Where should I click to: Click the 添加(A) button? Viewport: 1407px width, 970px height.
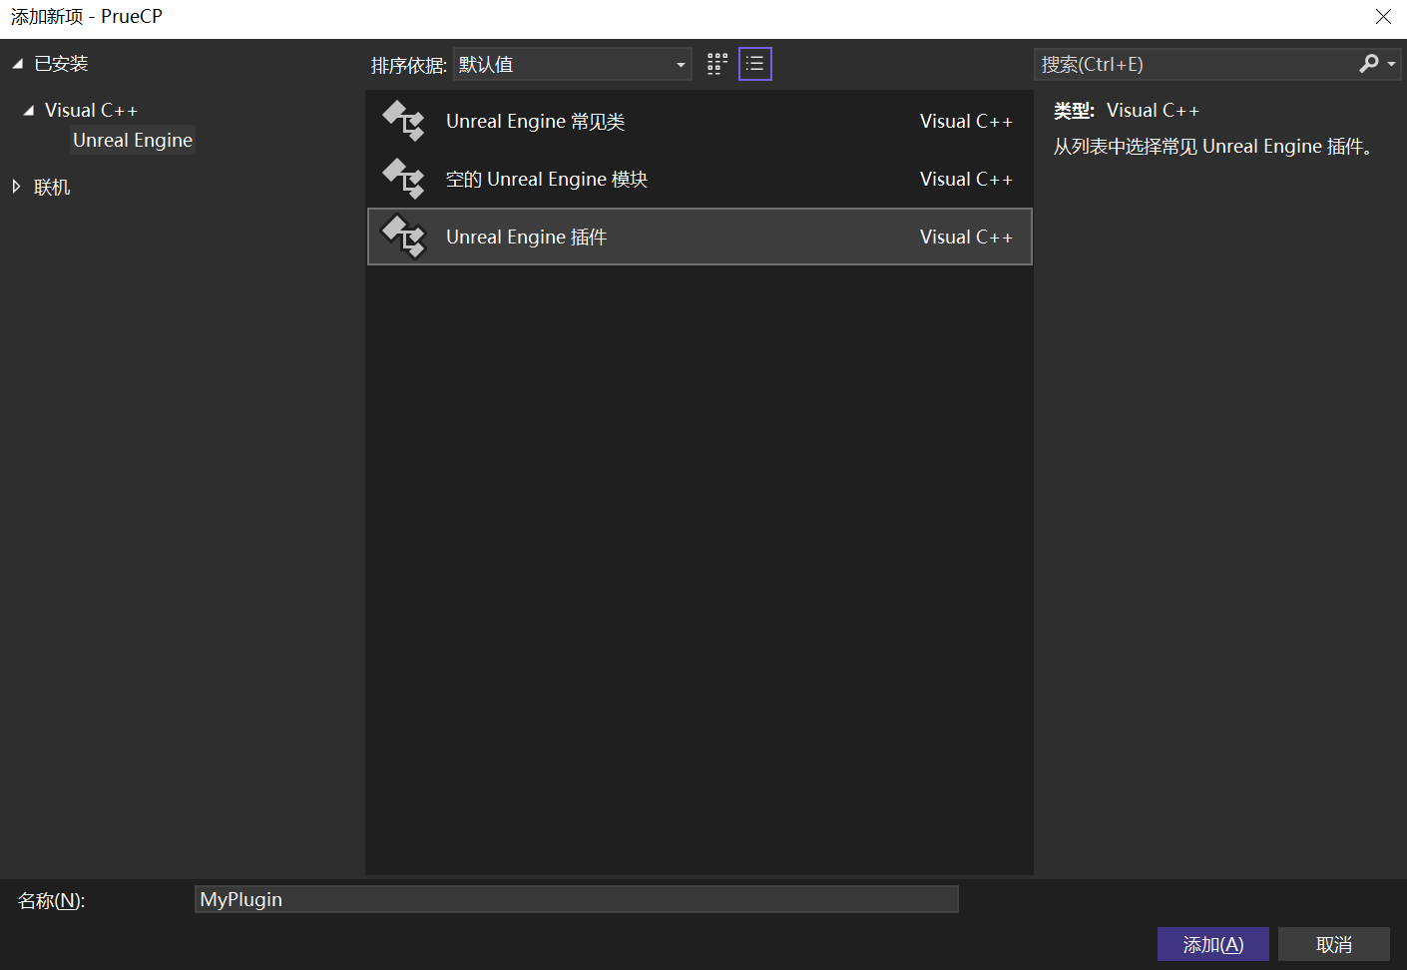tap(1213, 944)
